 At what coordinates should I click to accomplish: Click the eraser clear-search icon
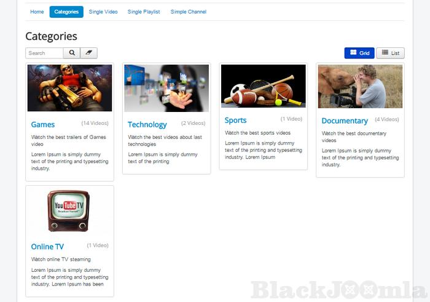point(88,53)
